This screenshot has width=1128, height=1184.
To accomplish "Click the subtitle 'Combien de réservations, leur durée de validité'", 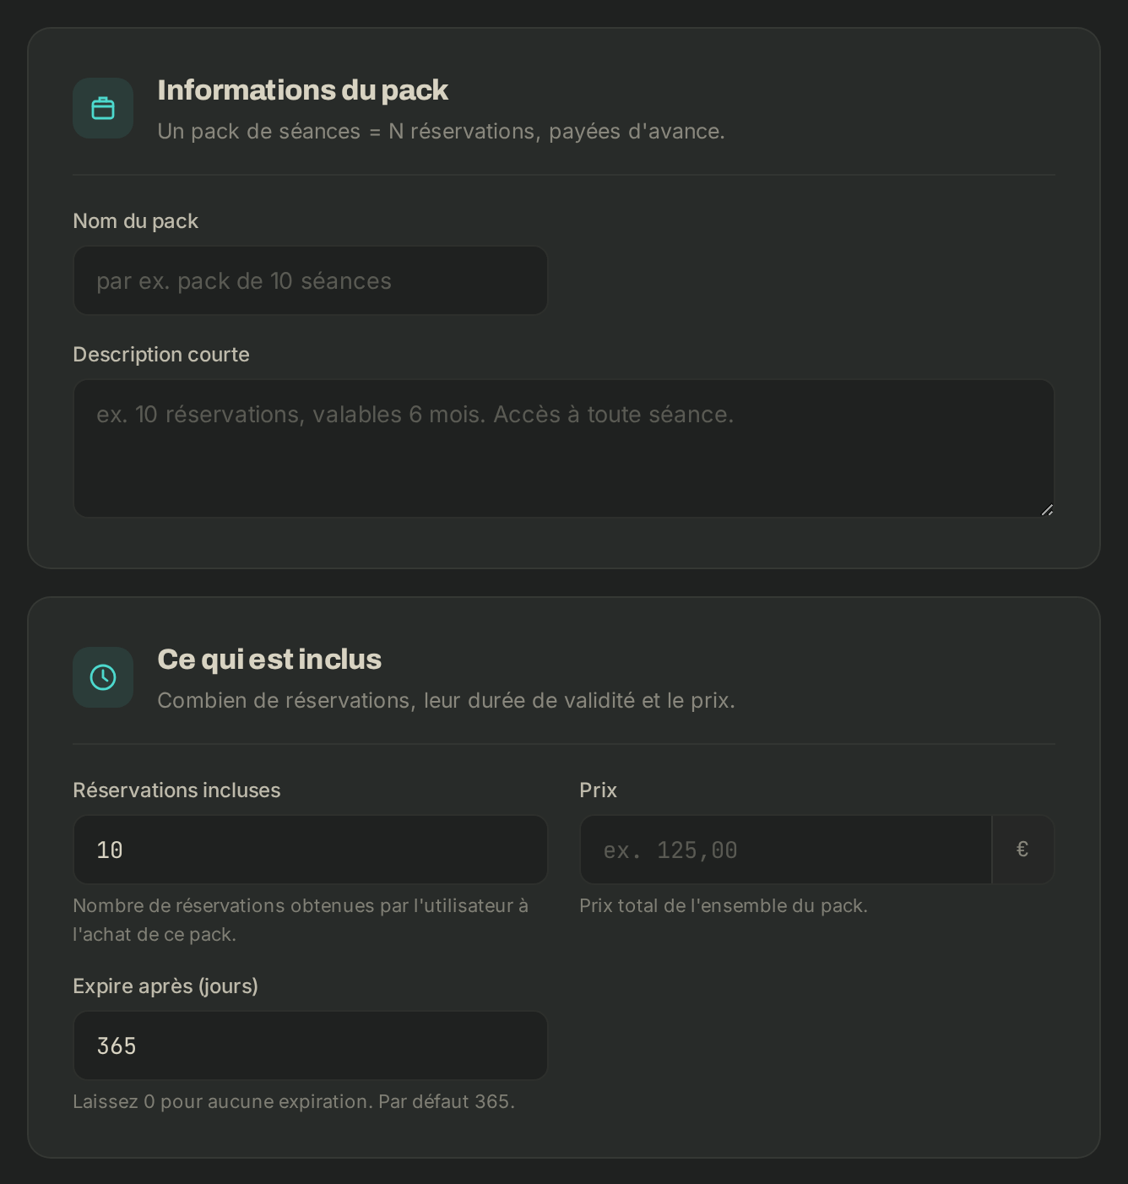I will (396, 701).
